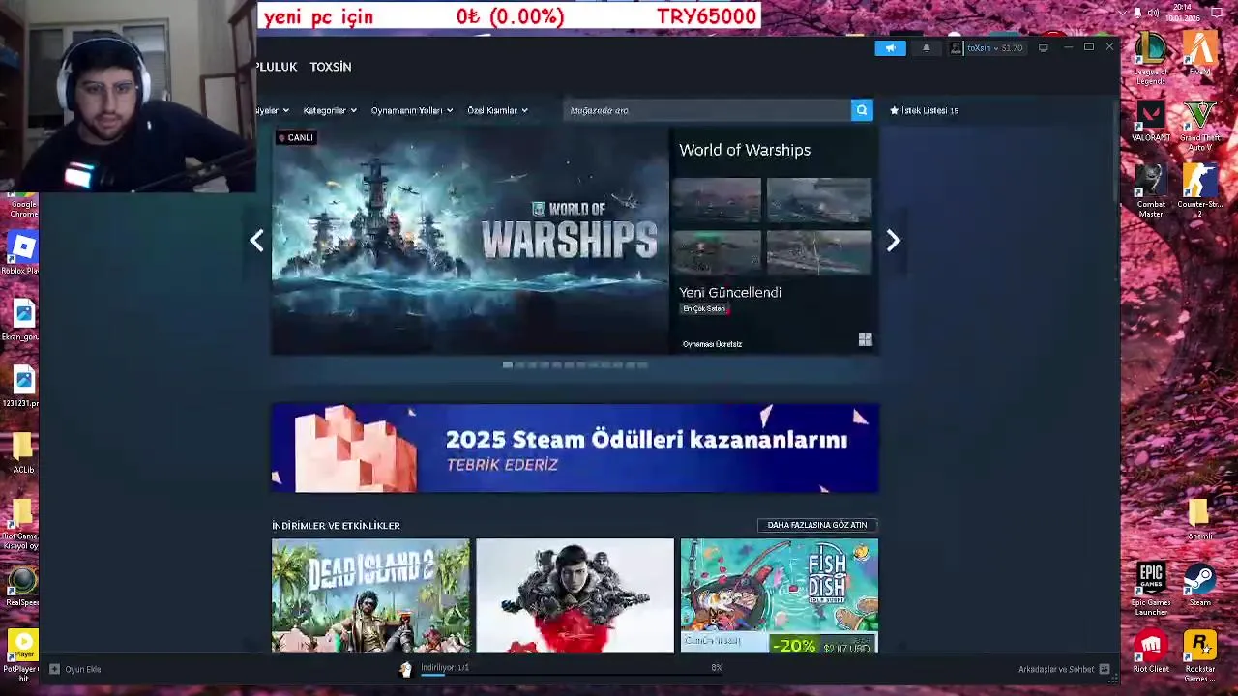Open Counter-Strike 2 desktop shortcut
This screenshot has height=696, width=1238.
point(1200,191)
